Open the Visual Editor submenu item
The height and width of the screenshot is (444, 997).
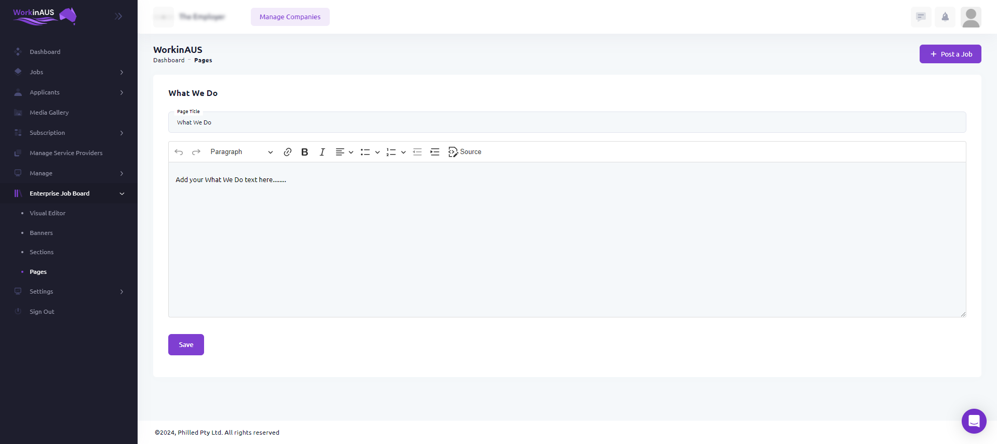47,213
